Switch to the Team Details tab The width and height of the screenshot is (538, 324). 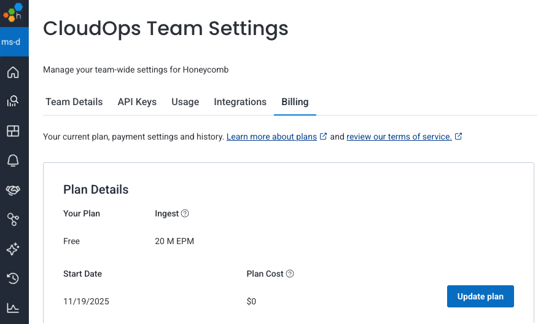pos(74,102)
